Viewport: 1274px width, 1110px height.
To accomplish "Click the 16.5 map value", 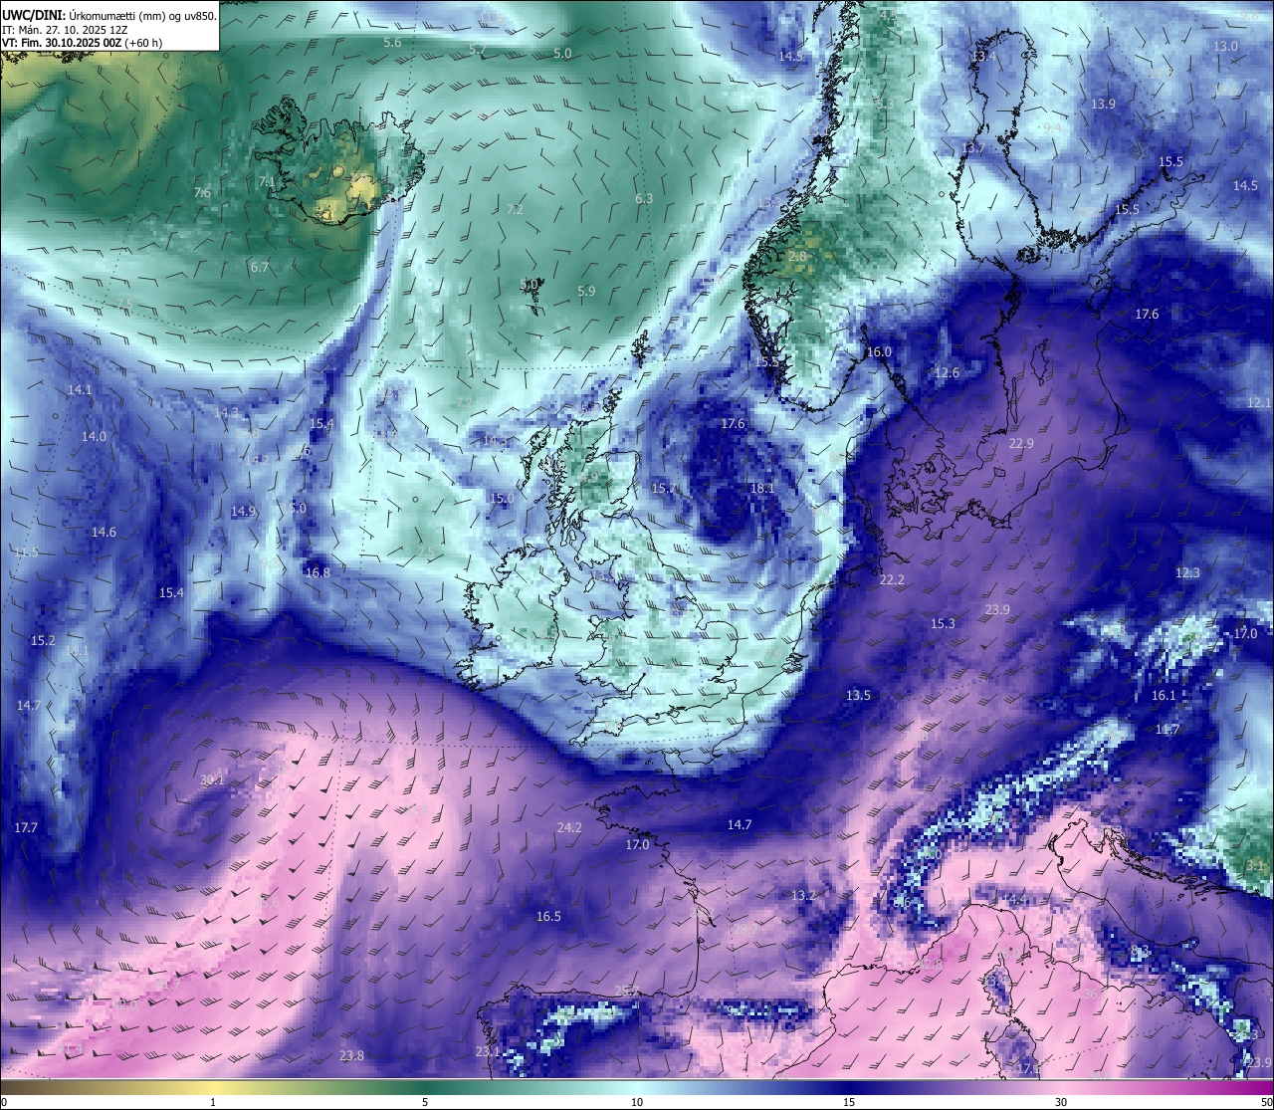I will (x=548, y=916).
